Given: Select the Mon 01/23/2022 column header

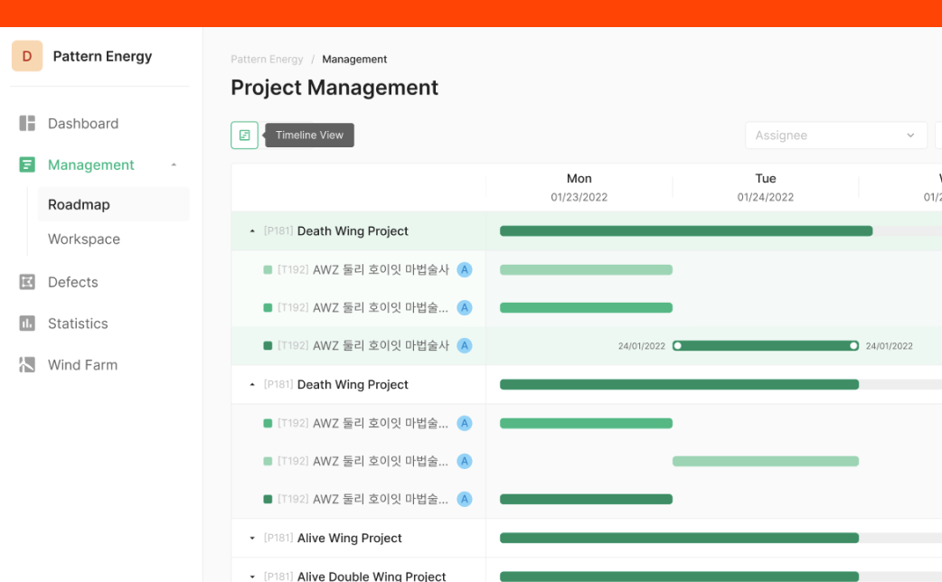Looking at the screenshot, I should click(579, 187).
